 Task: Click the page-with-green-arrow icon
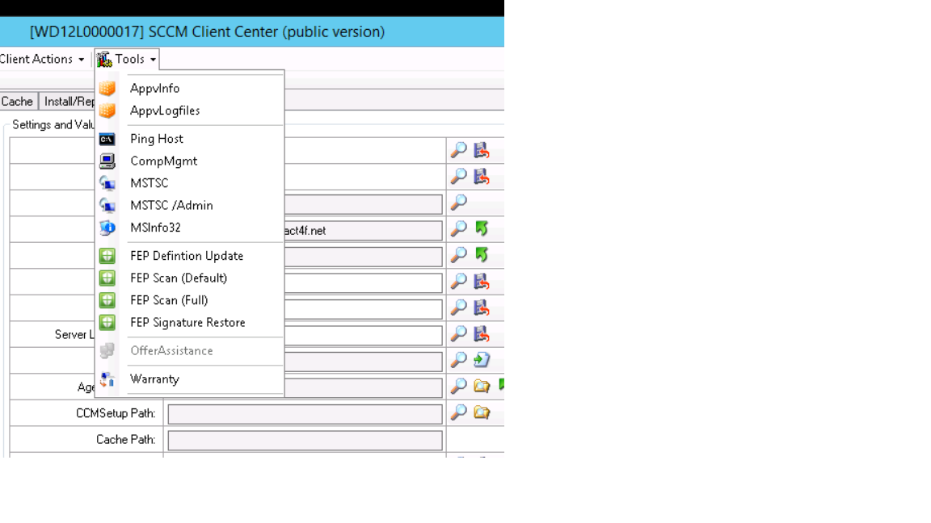(x=482, y=359)
